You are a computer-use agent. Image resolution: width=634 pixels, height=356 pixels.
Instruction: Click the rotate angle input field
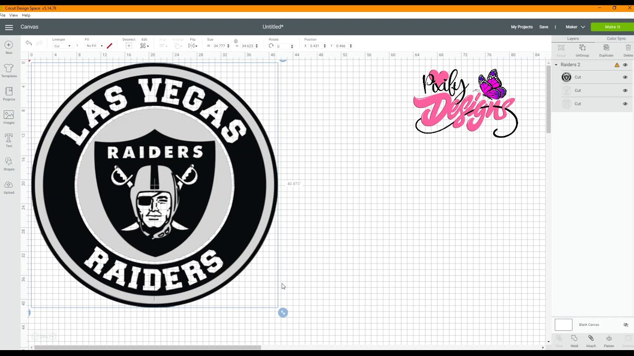[x=283, y=46]
